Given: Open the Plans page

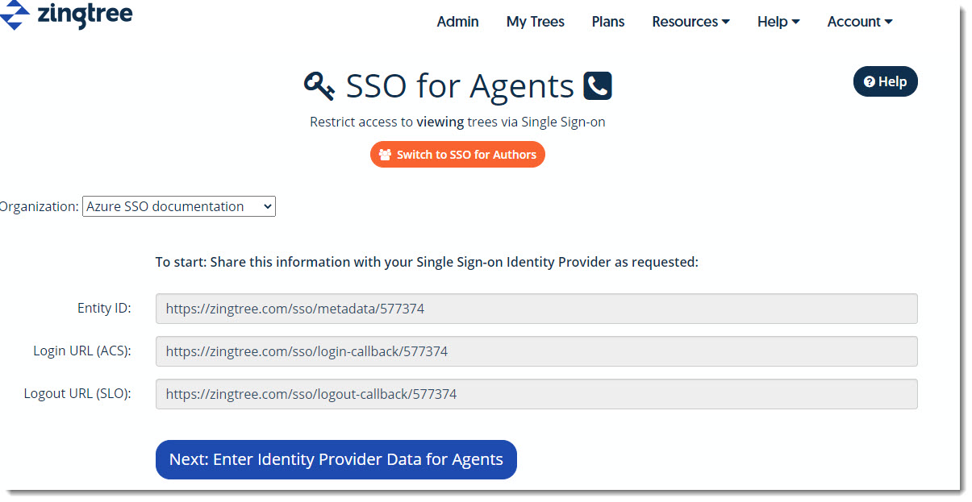Looking at the screenshot, I should [607, 22].
